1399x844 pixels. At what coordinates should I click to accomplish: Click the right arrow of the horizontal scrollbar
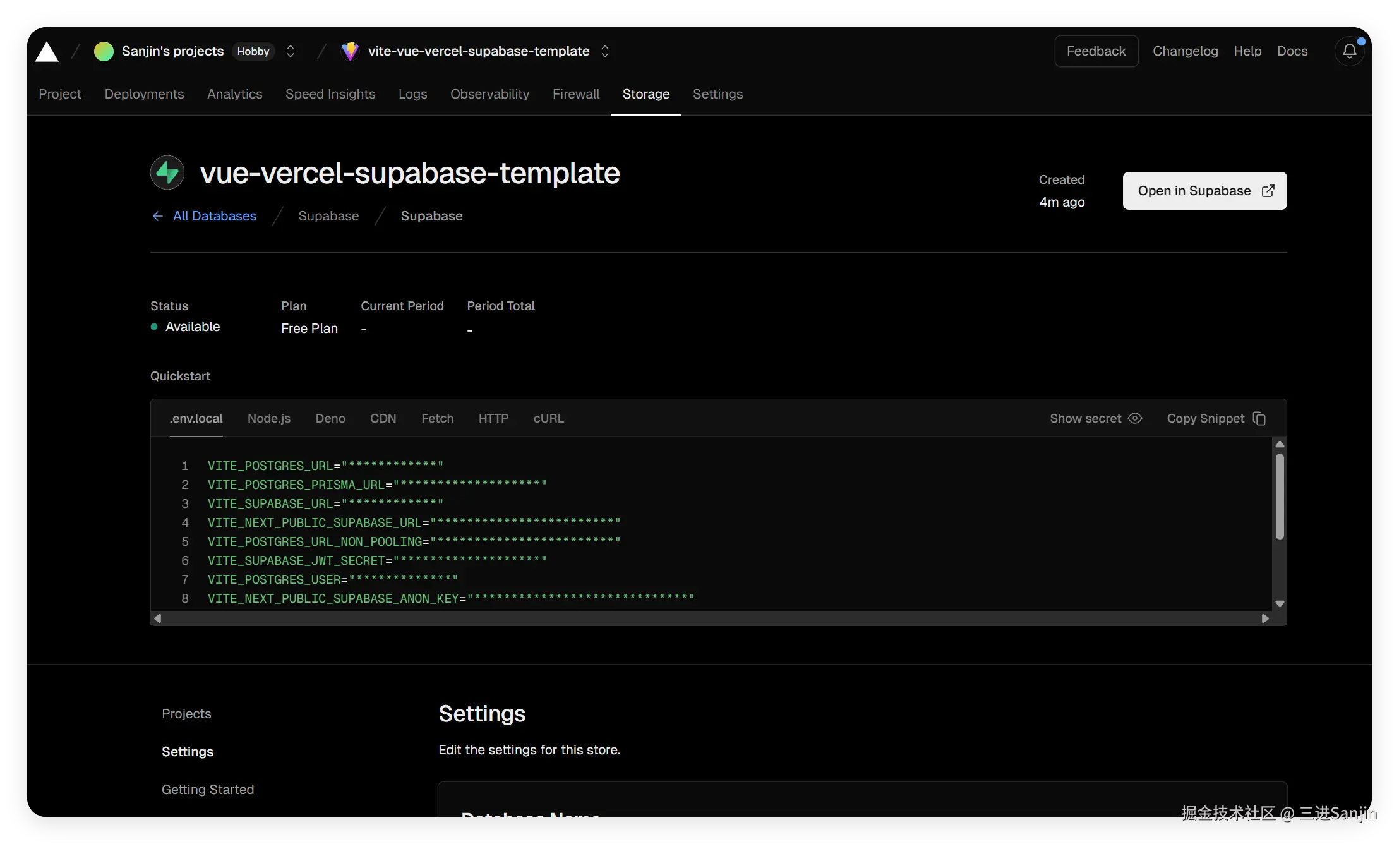1265,618
